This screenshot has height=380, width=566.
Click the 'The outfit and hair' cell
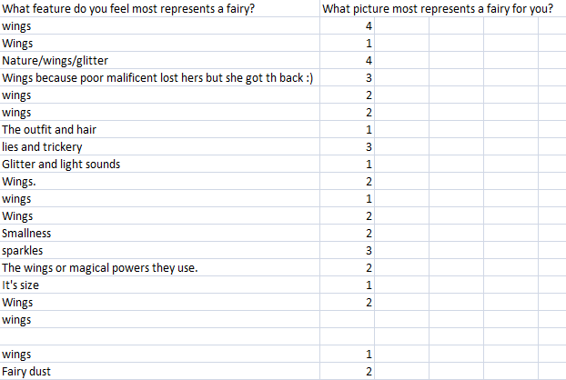tap(159, 129)
